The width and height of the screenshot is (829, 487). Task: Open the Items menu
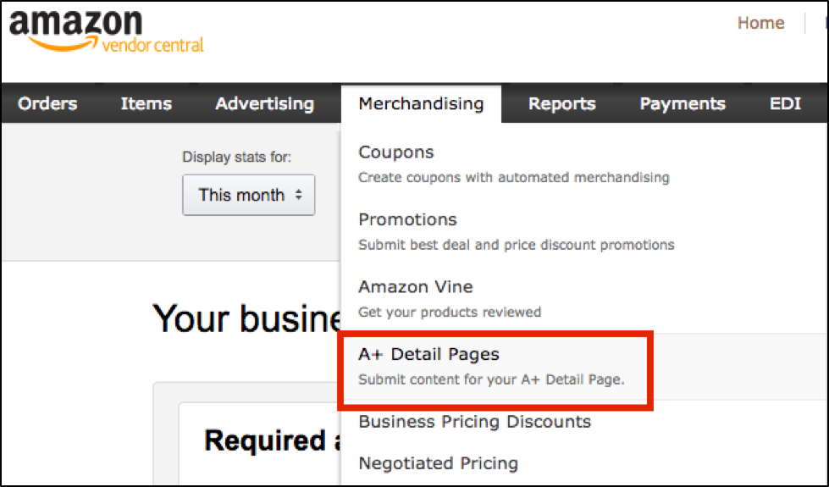pyautogui.click(x=146, y=103)
